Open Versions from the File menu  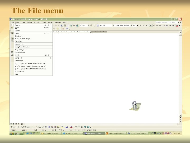(32, 44)
